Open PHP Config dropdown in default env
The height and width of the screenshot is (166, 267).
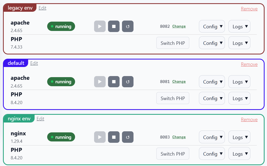click(x=212, y=98)
